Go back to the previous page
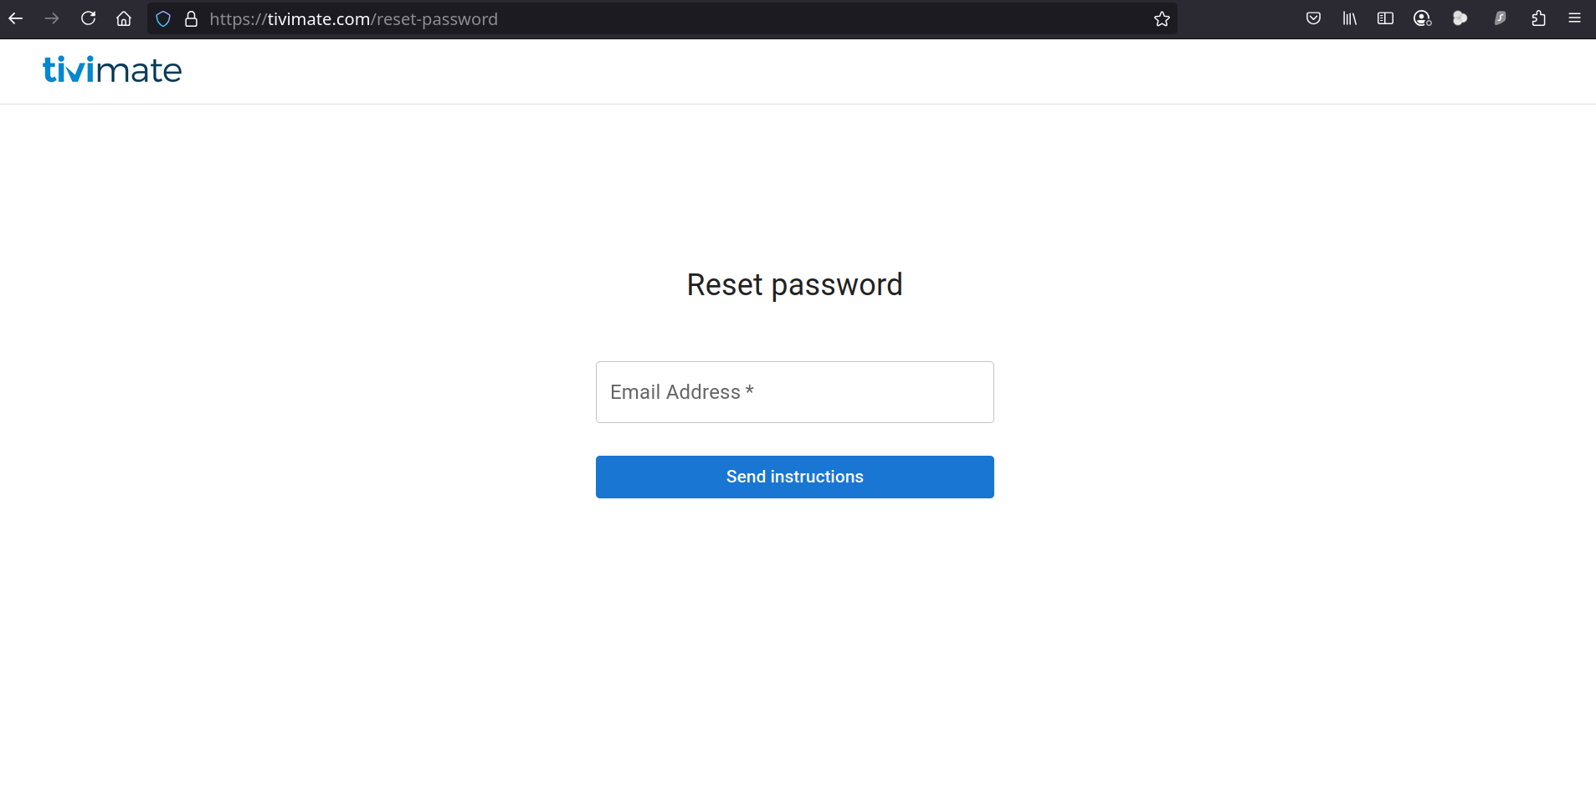 [x=16, y=18]
